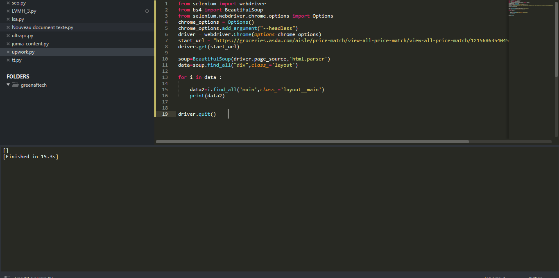The width and height of the screenshot is (559, 278).
Task: Click the 'layout' class string on line 11
Action: coord(283,65)
